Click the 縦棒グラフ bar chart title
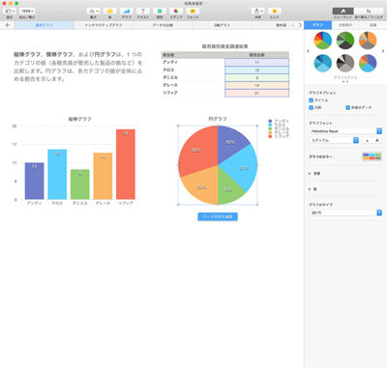 79,119
